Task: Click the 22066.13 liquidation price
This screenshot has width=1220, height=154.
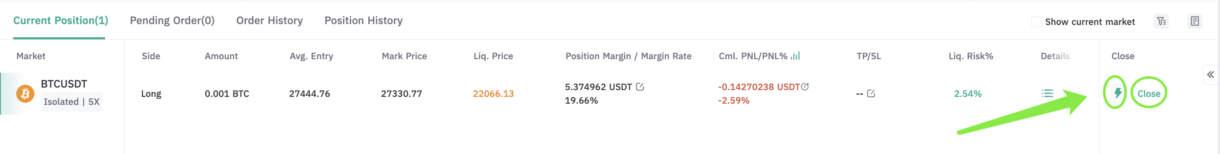Action: [x=493, y=93]
